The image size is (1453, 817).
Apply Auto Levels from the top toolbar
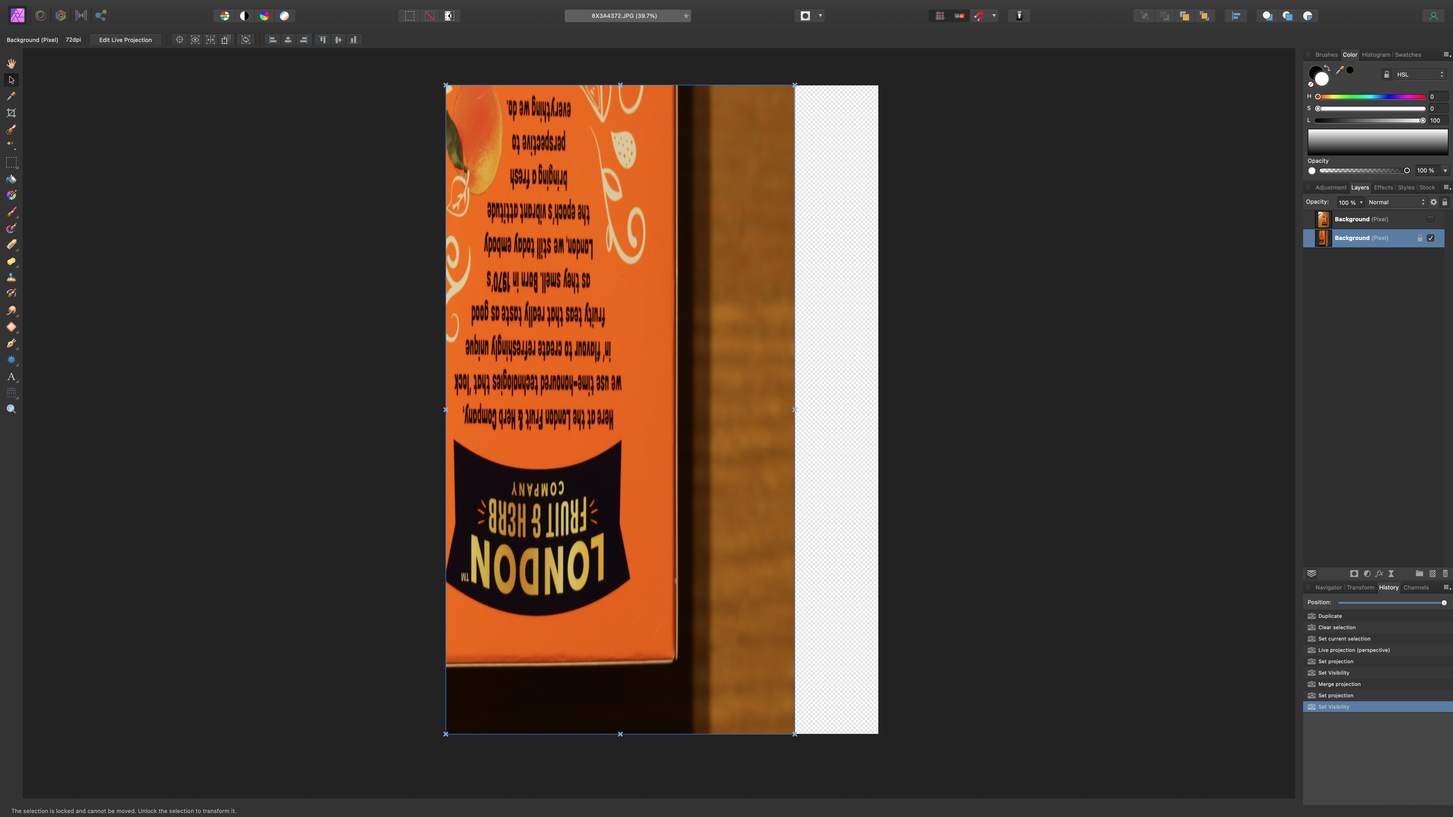coord(224,16)
